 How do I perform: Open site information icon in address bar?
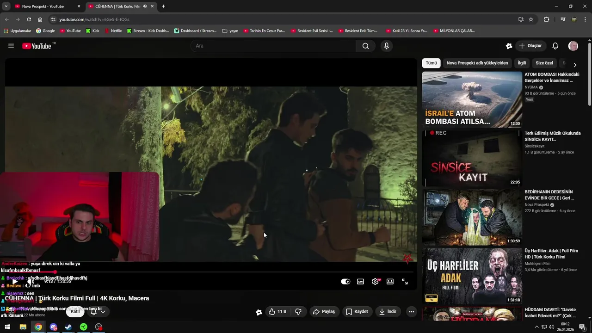click(53, 19)
